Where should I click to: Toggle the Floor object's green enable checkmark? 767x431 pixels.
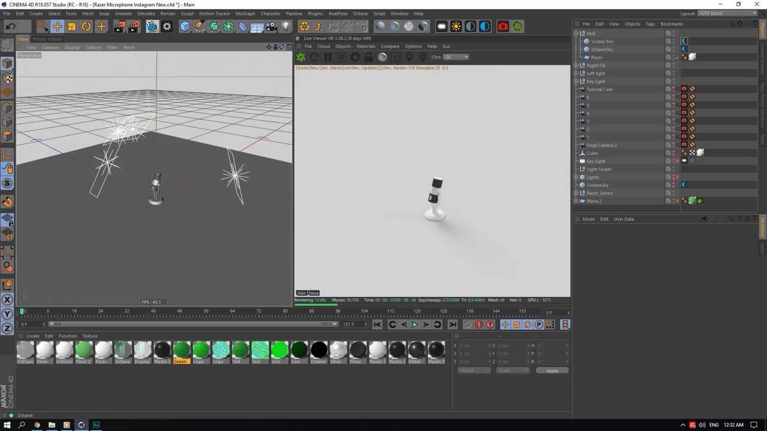[x=677, y=57]
